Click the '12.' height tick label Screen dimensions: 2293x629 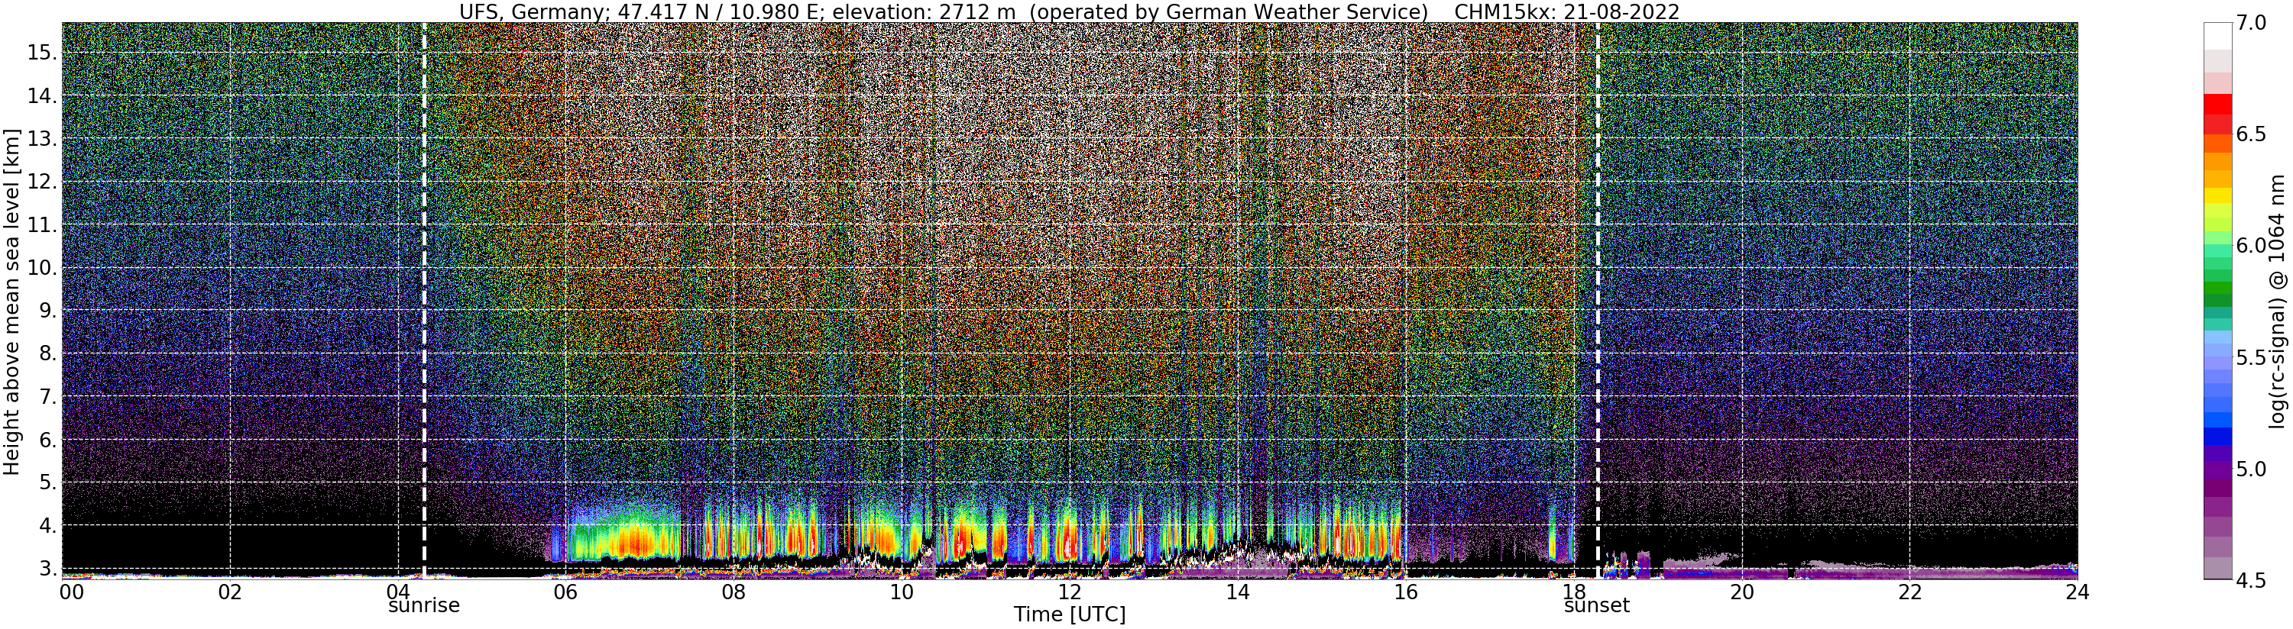tap(42, 182)
